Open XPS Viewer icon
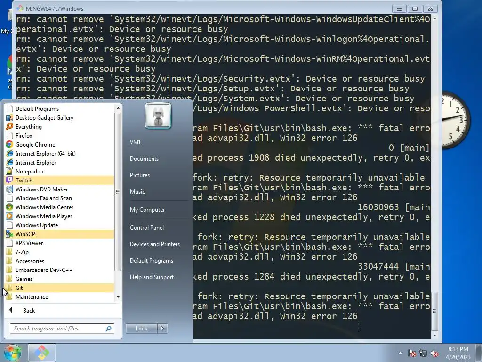 coord(9,243)
